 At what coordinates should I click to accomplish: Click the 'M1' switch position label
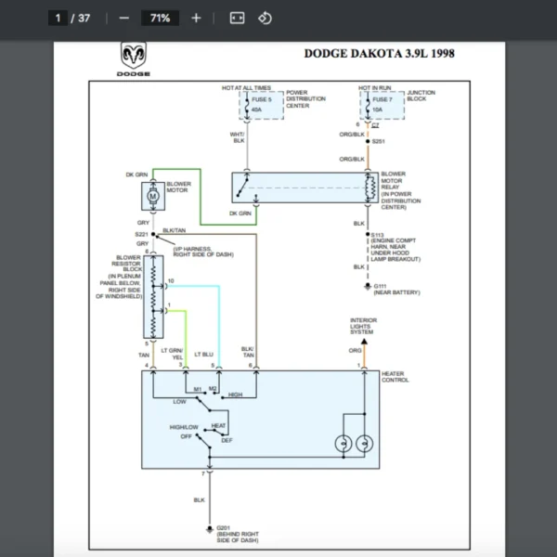point(198,389)
